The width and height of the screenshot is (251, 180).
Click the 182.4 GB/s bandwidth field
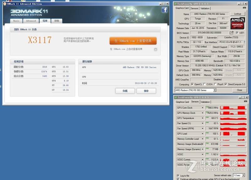(235, 61)
